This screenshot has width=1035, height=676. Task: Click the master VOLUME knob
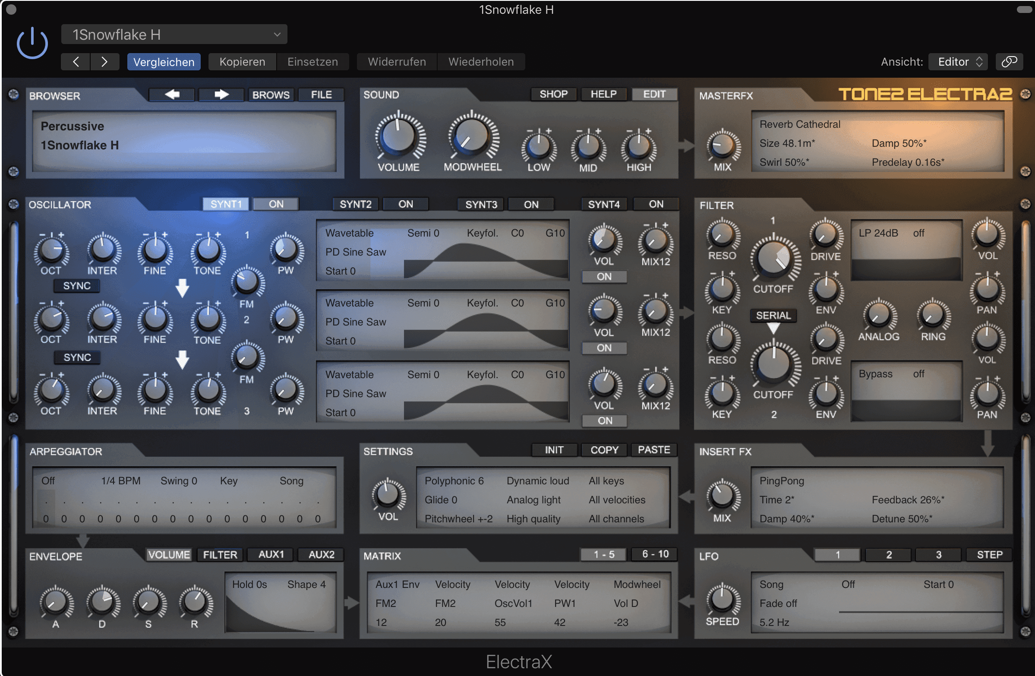pos(398,136)
